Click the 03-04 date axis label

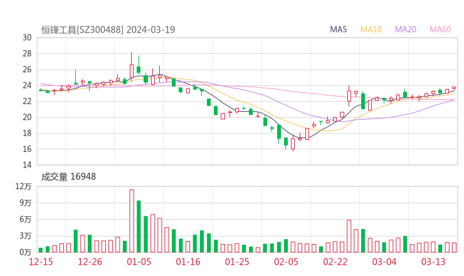pyautogui.click(x=384, y=262)
